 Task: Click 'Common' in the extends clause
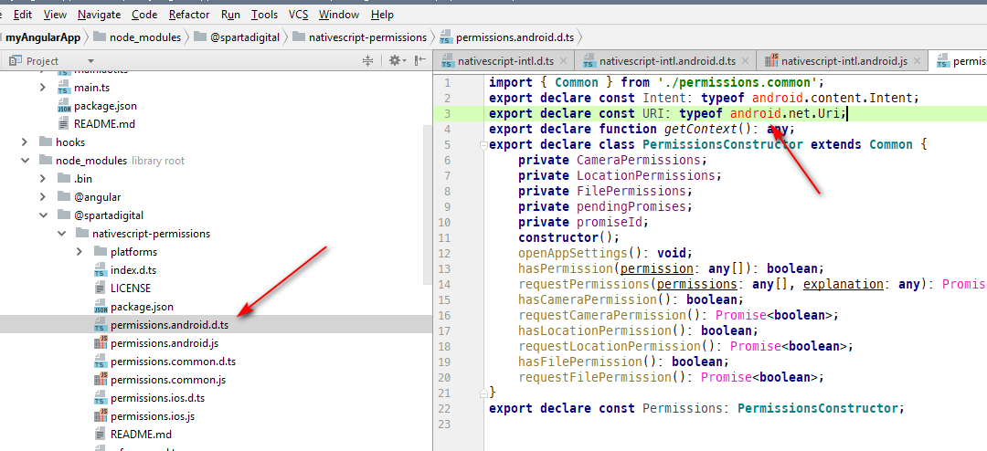(x=891, y=144)
